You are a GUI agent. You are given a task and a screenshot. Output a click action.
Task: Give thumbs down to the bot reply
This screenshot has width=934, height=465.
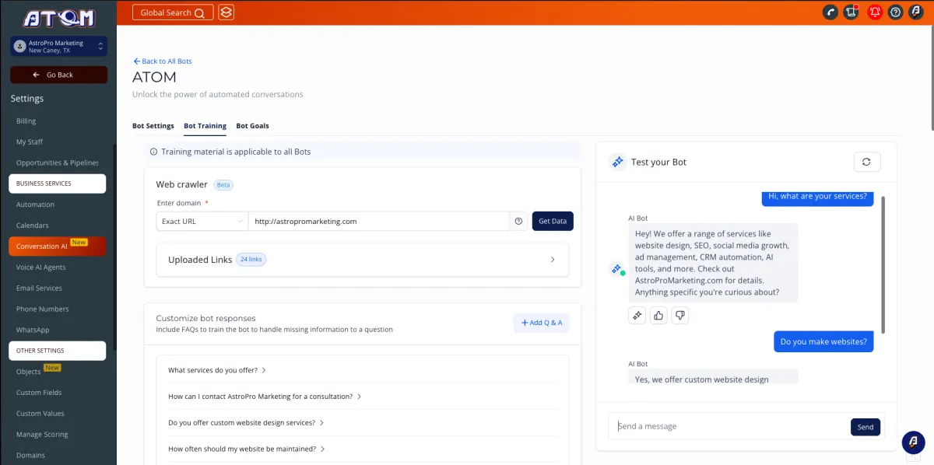680,315
